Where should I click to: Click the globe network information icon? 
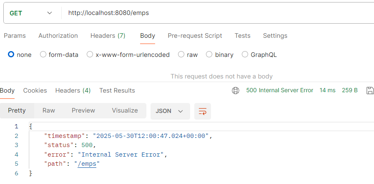click(x=236, y=91)
